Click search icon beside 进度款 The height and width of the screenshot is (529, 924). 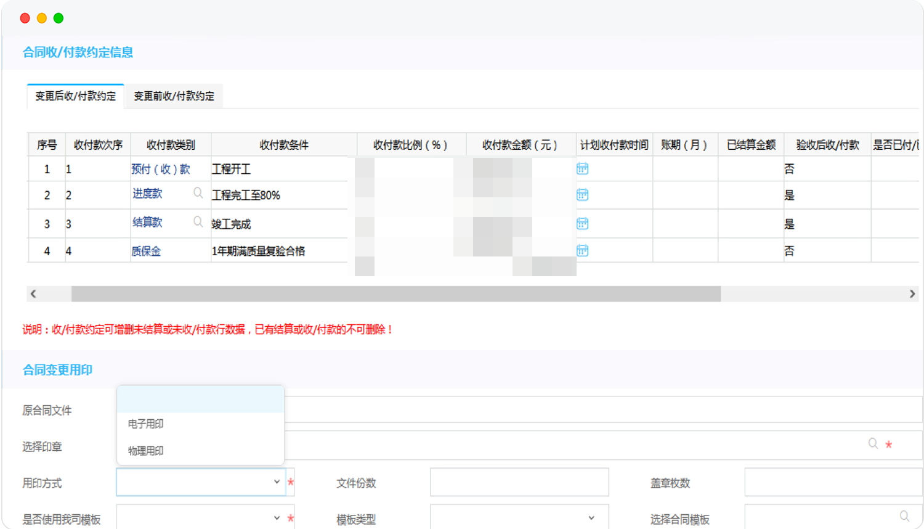[198, 193]
